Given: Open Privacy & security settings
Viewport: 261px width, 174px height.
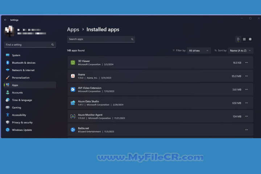Looking at the screenshot, I should [x=30, y=123].
